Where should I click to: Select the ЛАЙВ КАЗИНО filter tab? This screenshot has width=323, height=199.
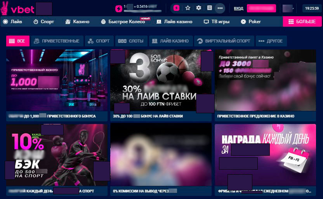pyautogui.click(x=171, y=41)
